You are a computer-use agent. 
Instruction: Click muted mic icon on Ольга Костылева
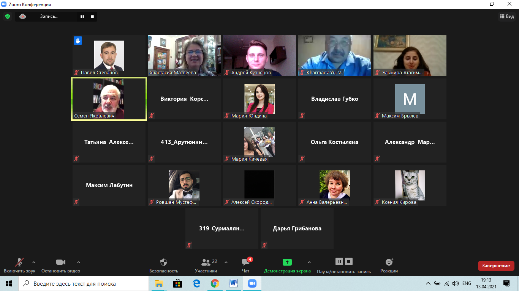(x=302, y=159)
